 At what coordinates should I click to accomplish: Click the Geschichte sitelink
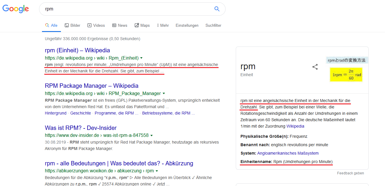(x=81, y=113)
